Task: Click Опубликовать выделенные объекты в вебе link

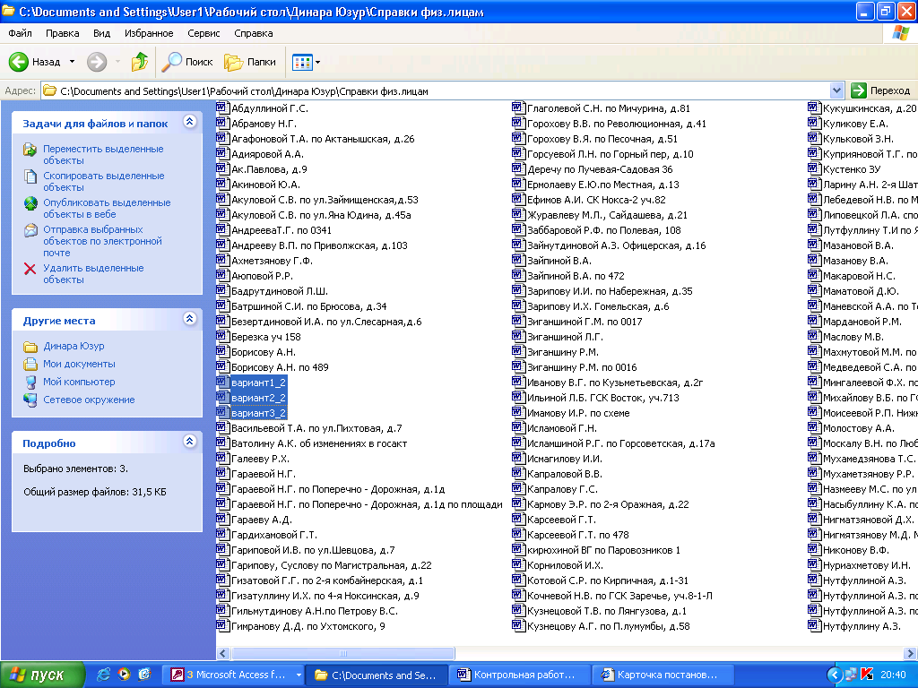Action: click(x=107, y=208)
